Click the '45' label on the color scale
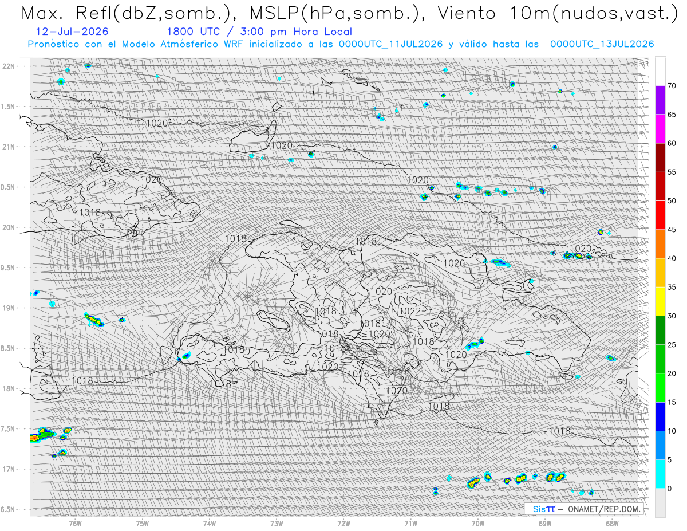The image size is (687, 531). coord(672,230)
